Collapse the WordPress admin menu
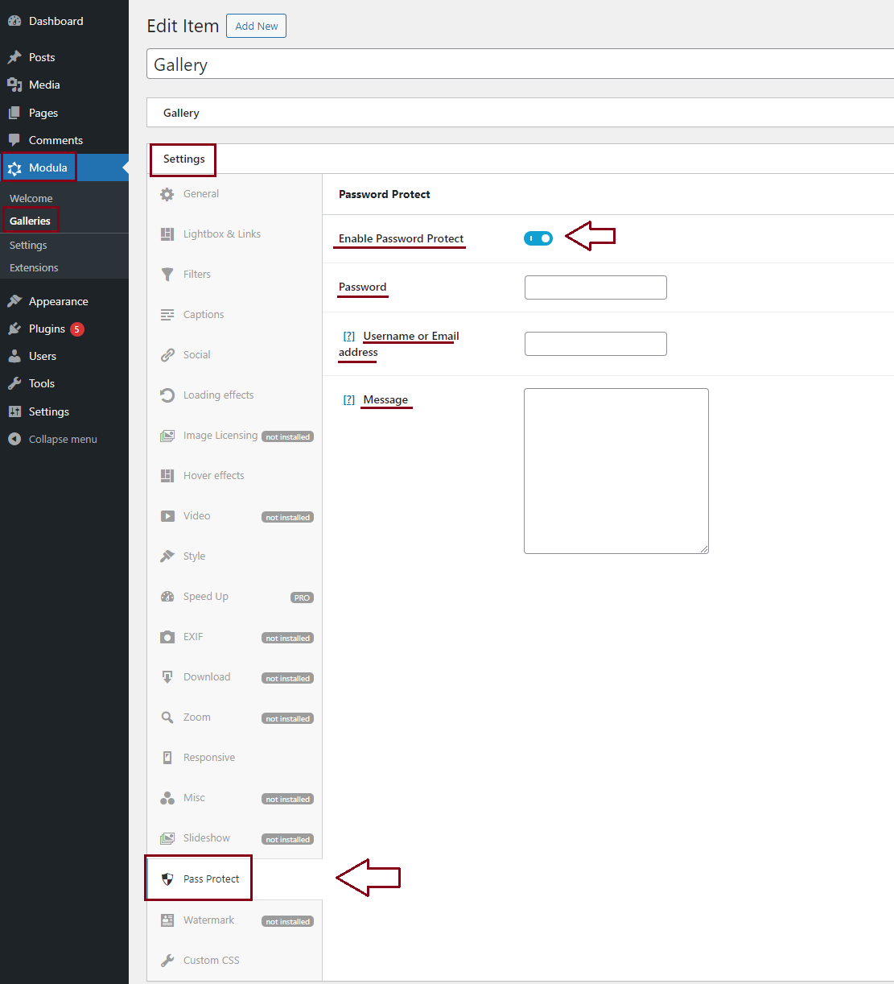 tap(62, 439)
